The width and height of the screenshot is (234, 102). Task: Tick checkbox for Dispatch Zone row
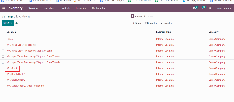point(3,51)
